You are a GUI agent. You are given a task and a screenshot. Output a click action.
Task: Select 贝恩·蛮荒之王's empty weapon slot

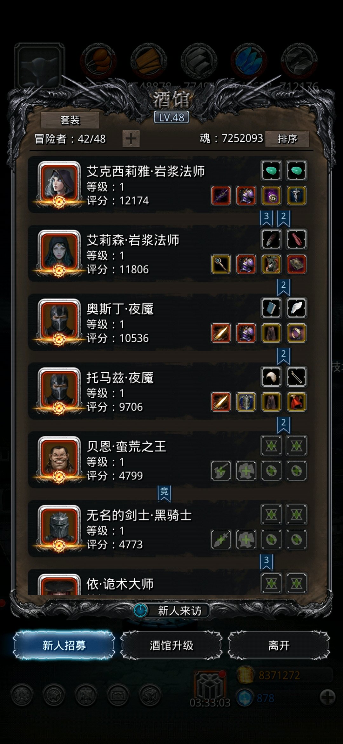coord(221,471)
